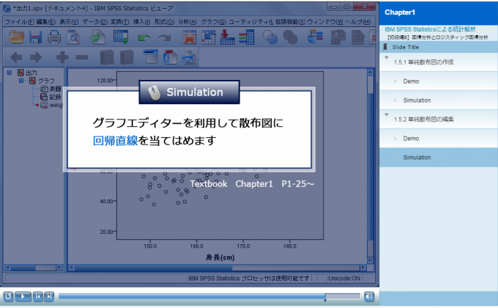Select weig chart item in outline

click(x=56, y=105)
